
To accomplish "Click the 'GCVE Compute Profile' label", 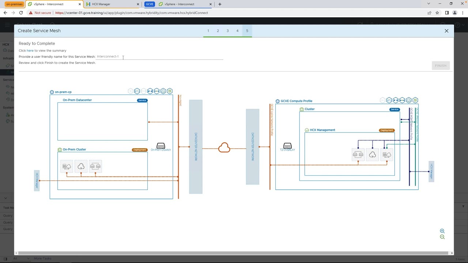I will click(297, 101).
